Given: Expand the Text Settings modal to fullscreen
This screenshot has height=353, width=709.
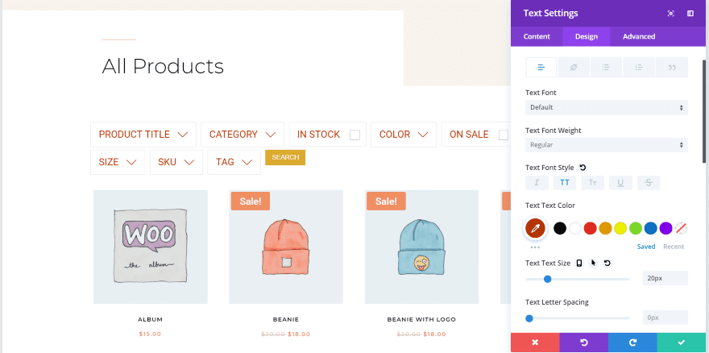Looking at the screenshot, I should pos(671,14).
